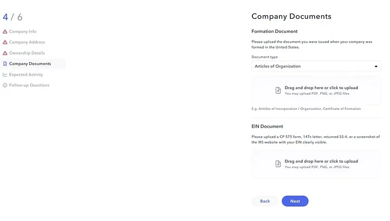Click the dropdown arrow for Articles of Organization
Image resolution: width=390 pixels, height=221 pixels.
point(376,66)
